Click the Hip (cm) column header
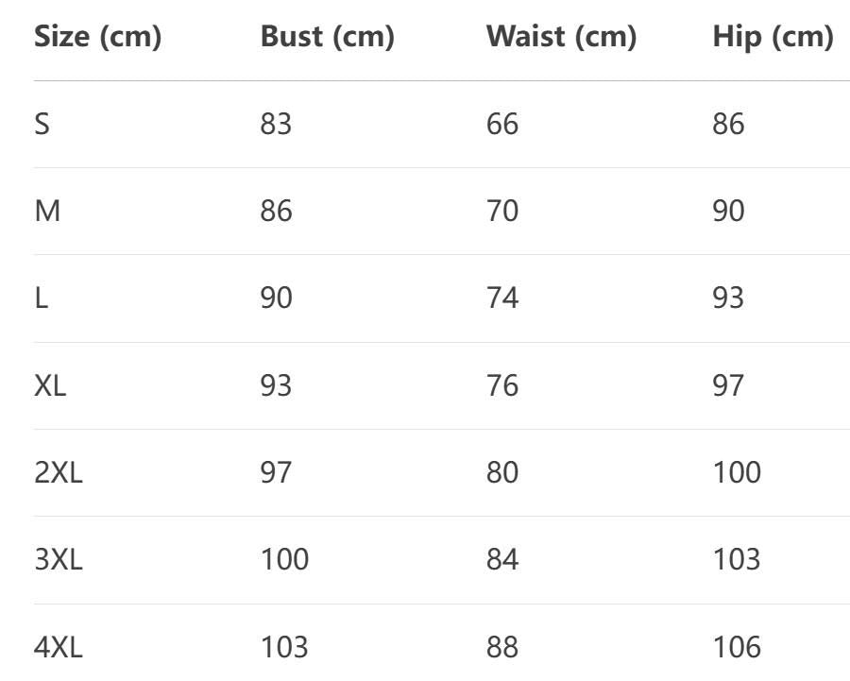 tap(773, 37)
